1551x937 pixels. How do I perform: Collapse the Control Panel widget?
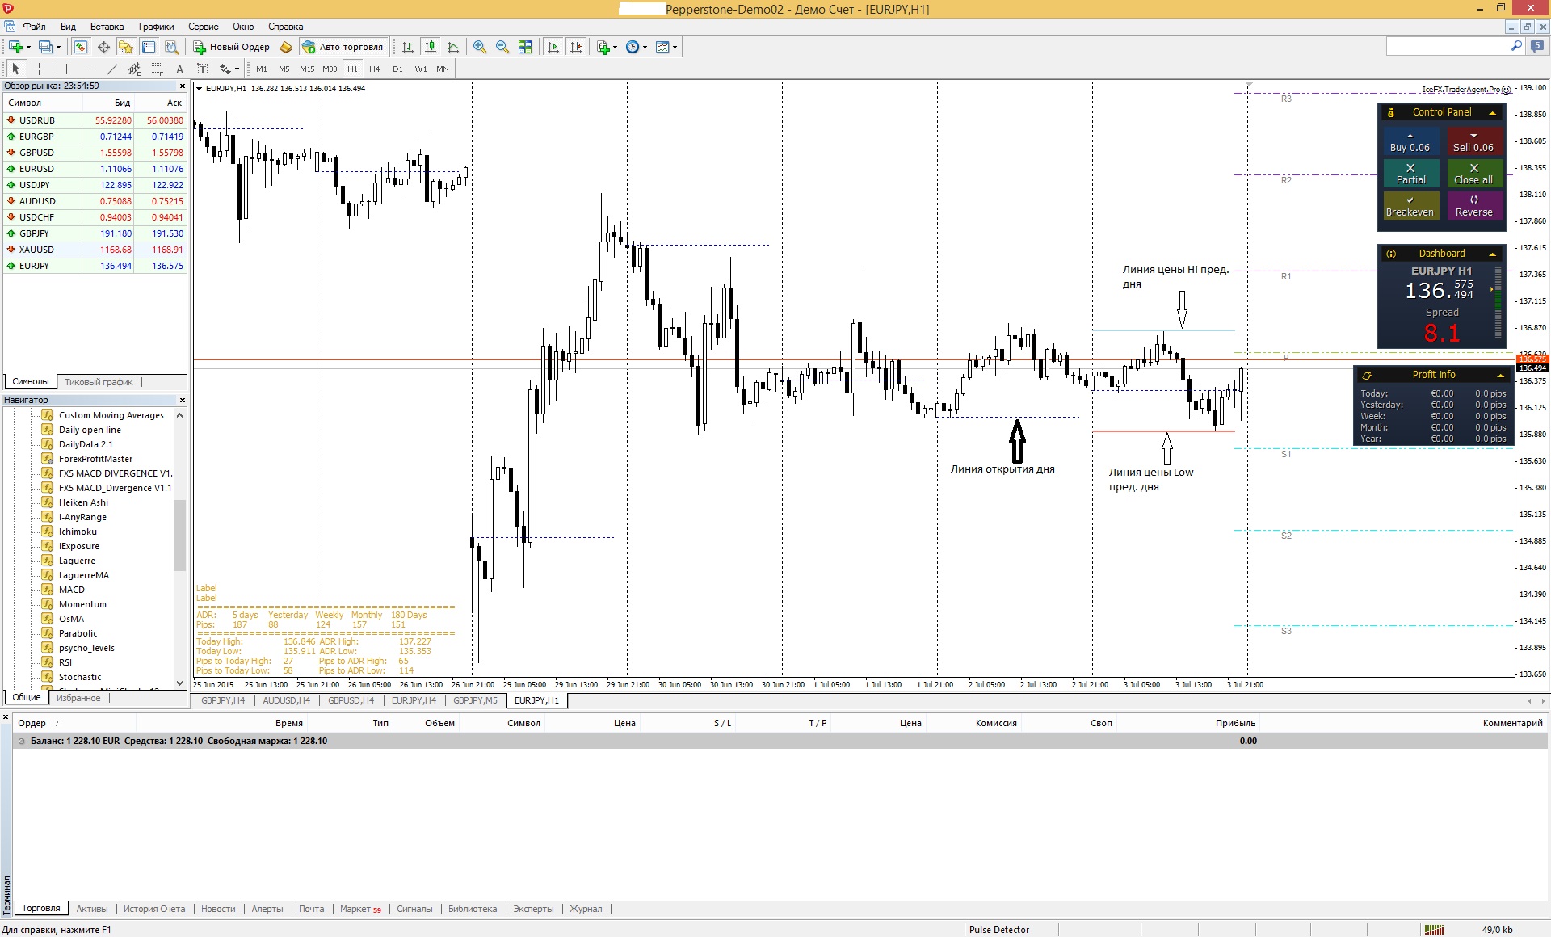point(1493,112)
